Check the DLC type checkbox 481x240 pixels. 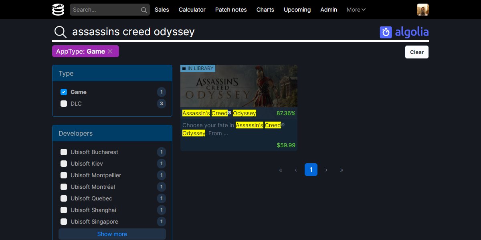point(64,104)
